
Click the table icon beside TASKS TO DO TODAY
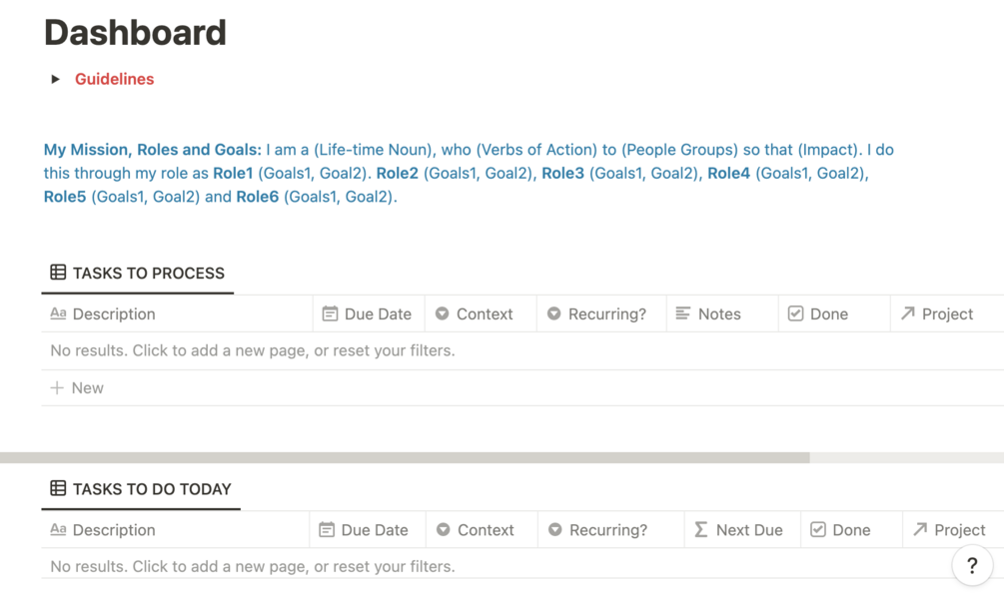point(58,488)
